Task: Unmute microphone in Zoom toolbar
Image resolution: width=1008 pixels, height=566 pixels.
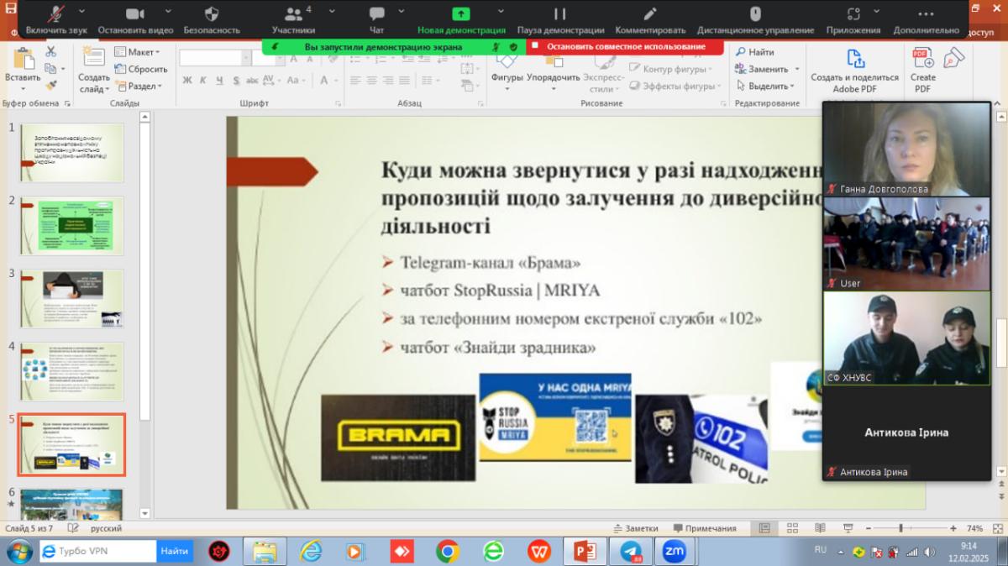Action: 57,15
